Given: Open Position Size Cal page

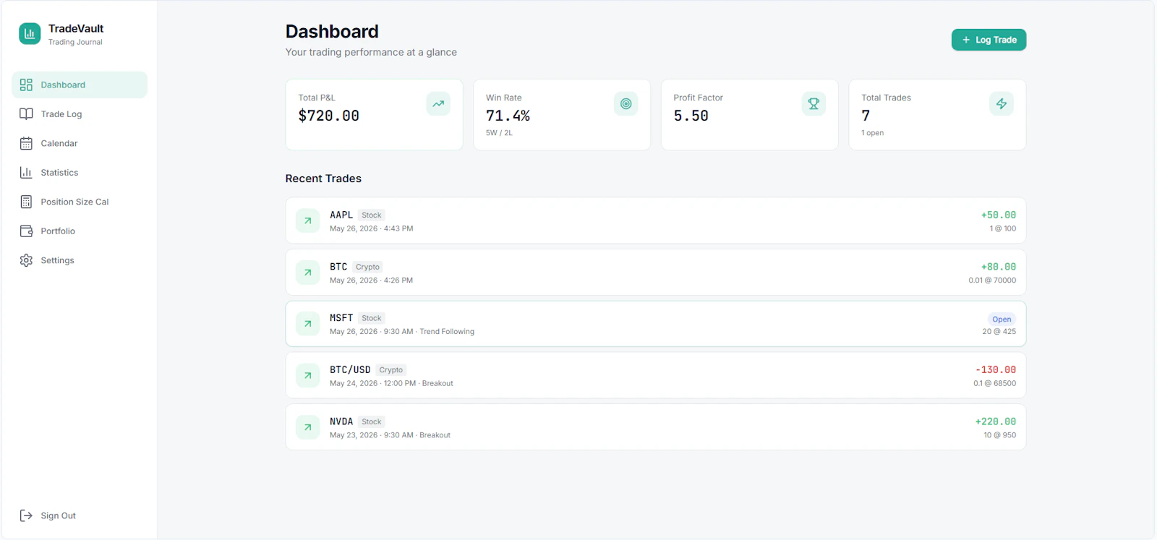Looking at the screenshot, I should tap(80, 202).
